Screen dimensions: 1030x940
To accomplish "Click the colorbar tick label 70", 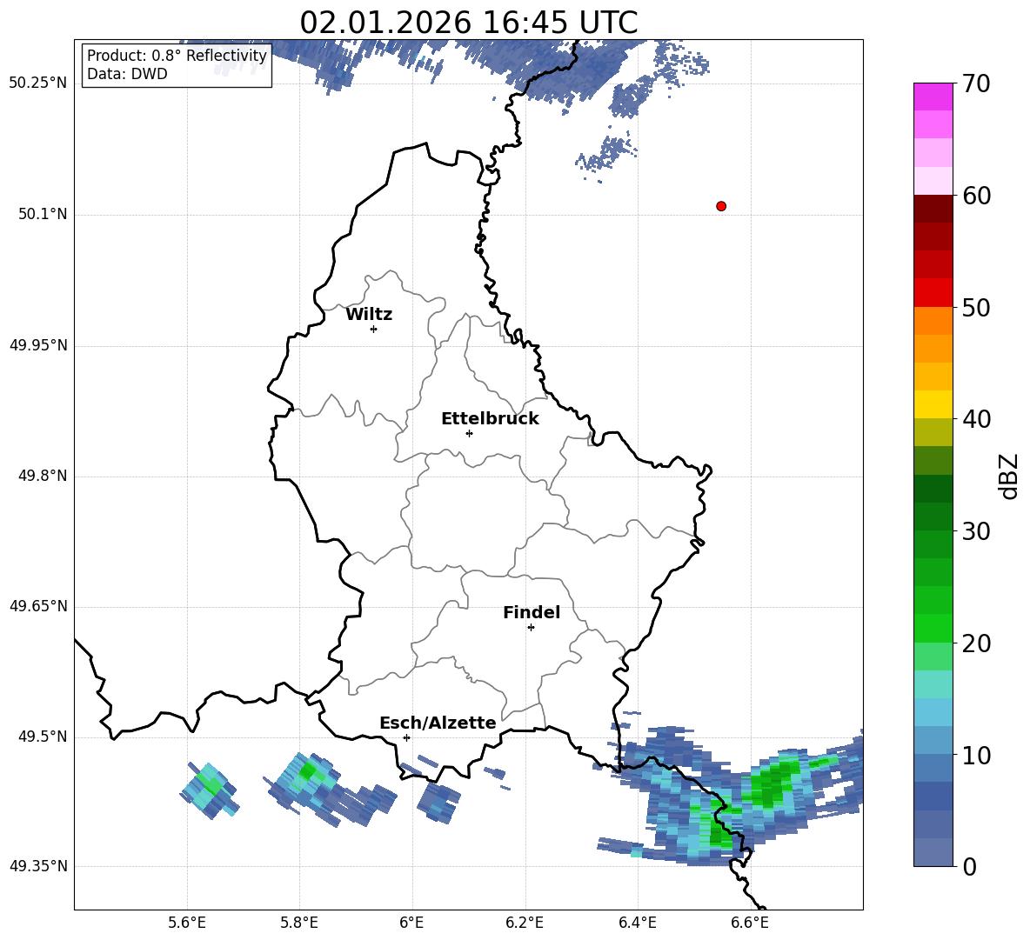I will [x=976, y=84].
